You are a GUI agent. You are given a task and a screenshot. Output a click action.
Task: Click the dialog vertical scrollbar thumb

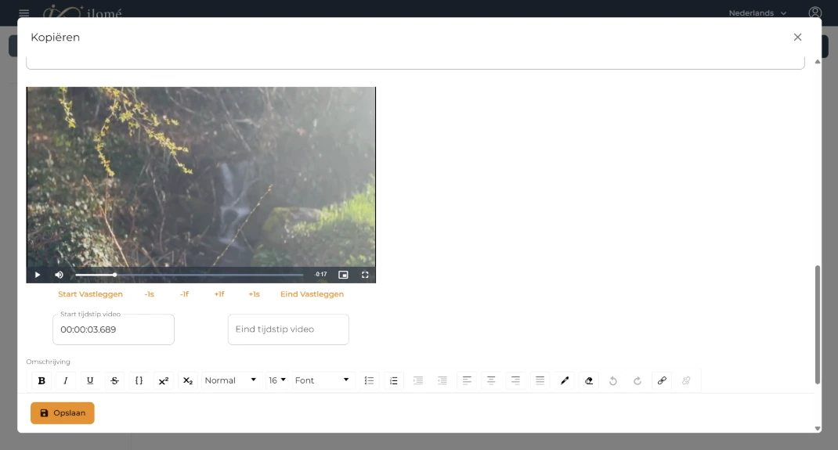tap(817, 325)
